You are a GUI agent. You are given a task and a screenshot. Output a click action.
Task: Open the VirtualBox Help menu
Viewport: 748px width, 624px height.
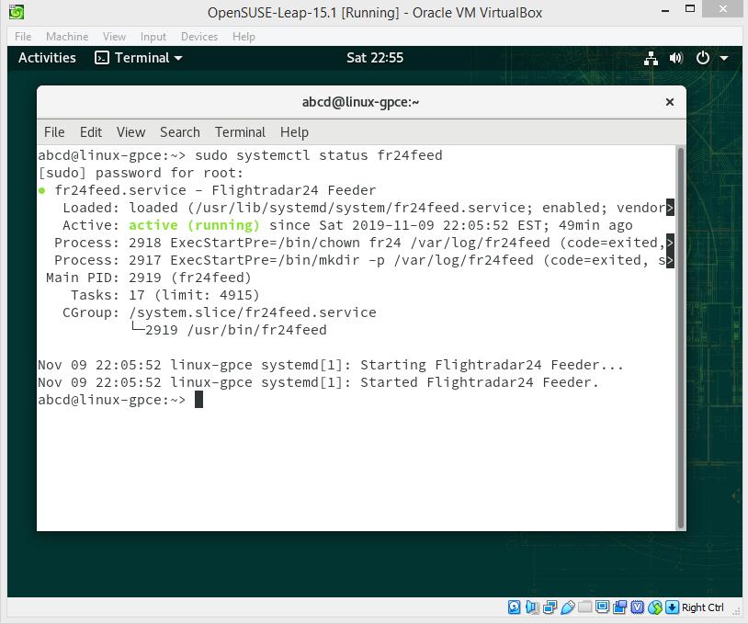(x=244, y=37)
